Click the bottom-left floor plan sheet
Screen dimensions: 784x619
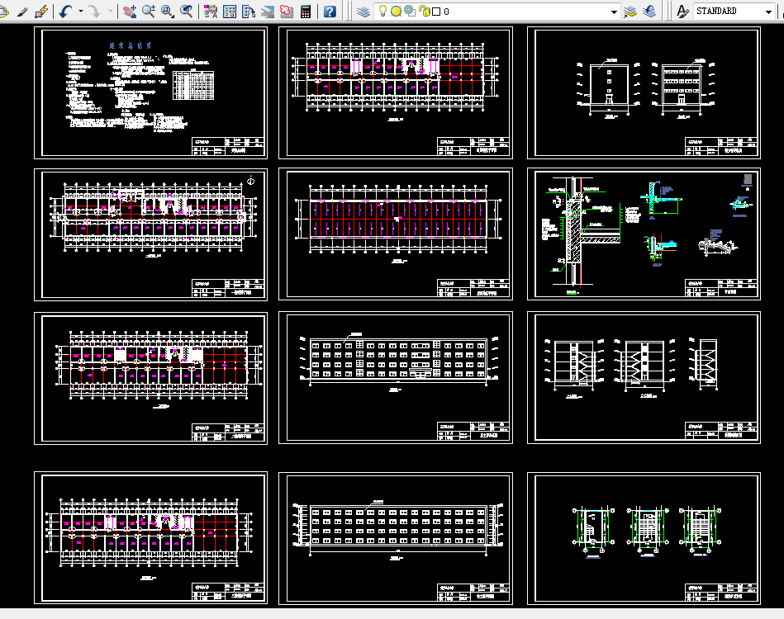150,538
